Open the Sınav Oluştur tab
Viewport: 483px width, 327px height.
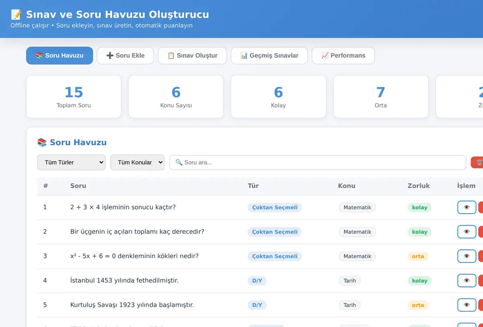tap(192, 56)
